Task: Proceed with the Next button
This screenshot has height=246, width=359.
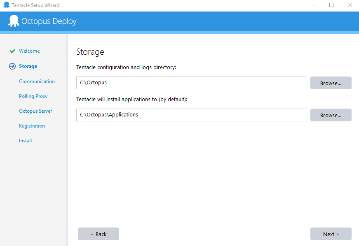Action: [x=331, y=234]
